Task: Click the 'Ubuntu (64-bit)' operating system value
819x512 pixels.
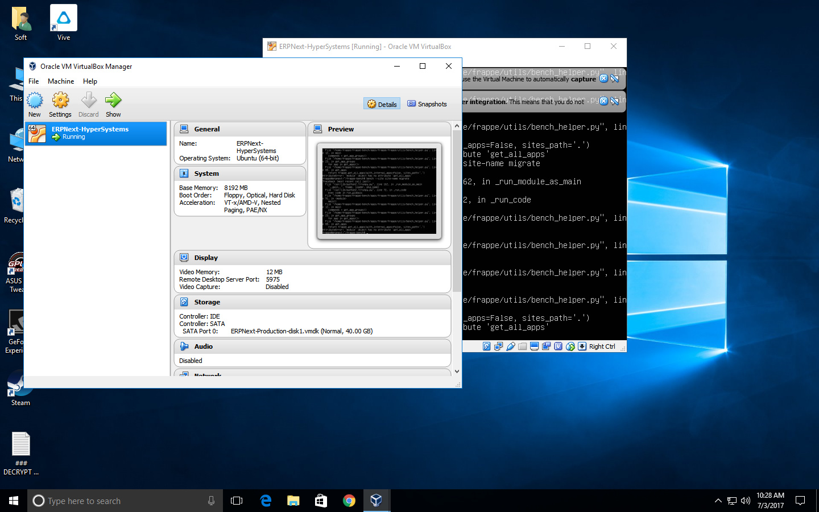Action: pyautogui.click(x=258, y=158)
